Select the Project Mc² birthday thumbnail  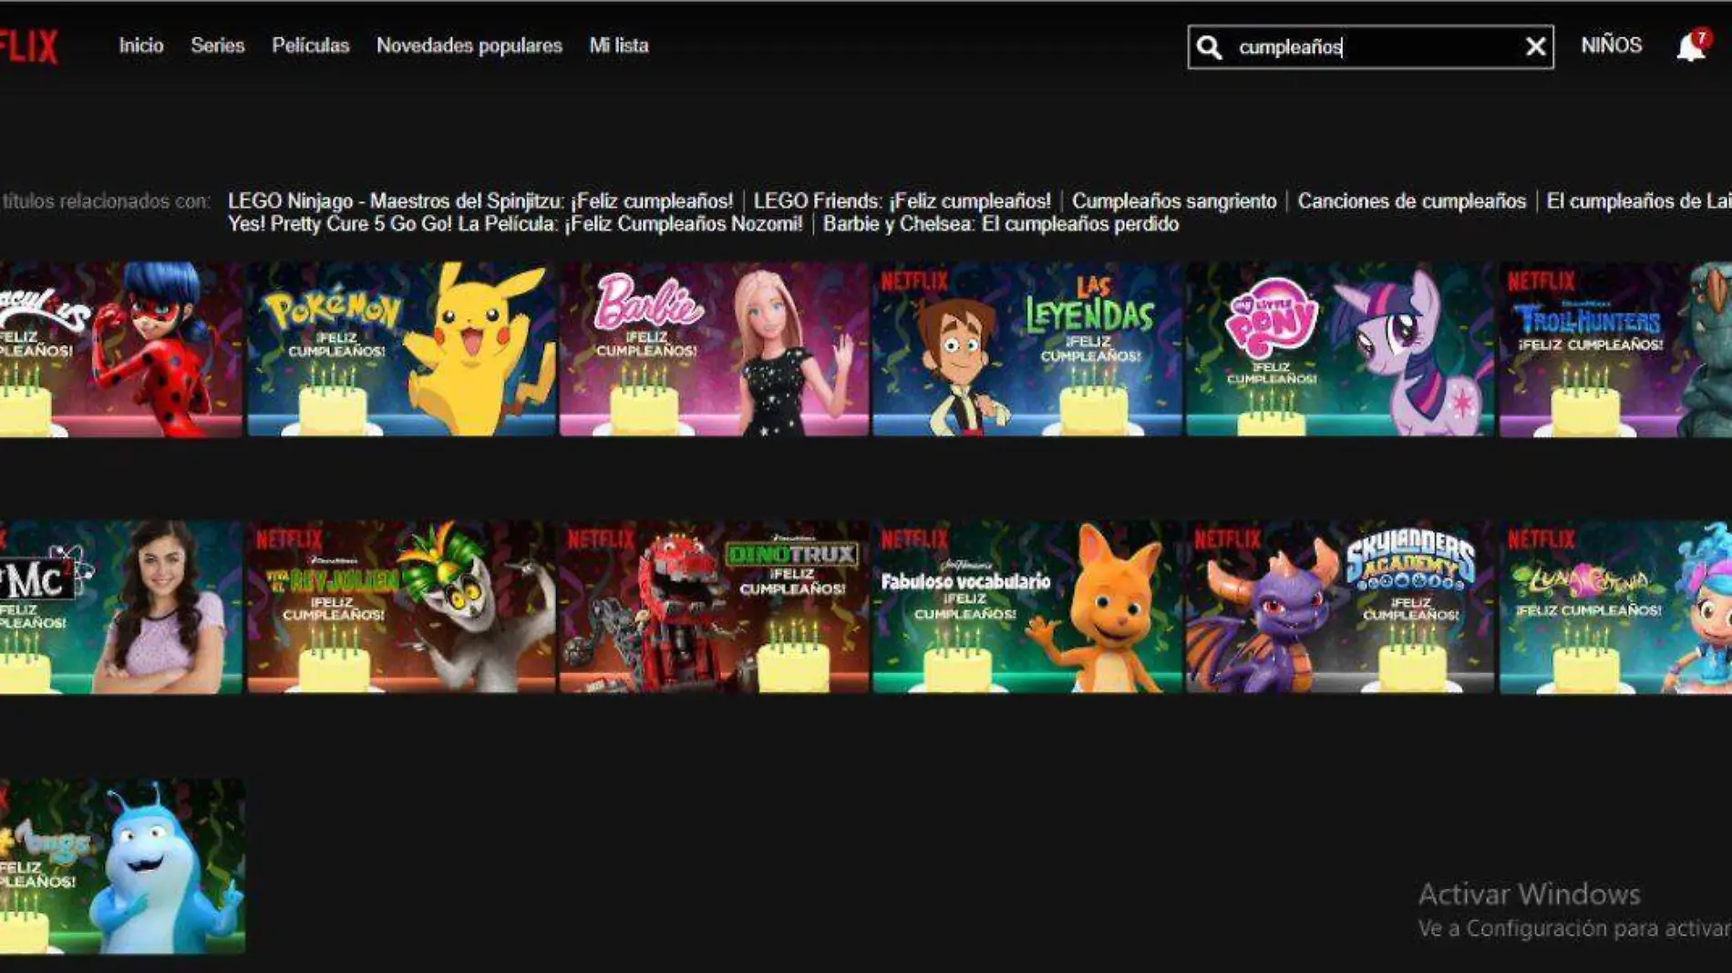121,607
